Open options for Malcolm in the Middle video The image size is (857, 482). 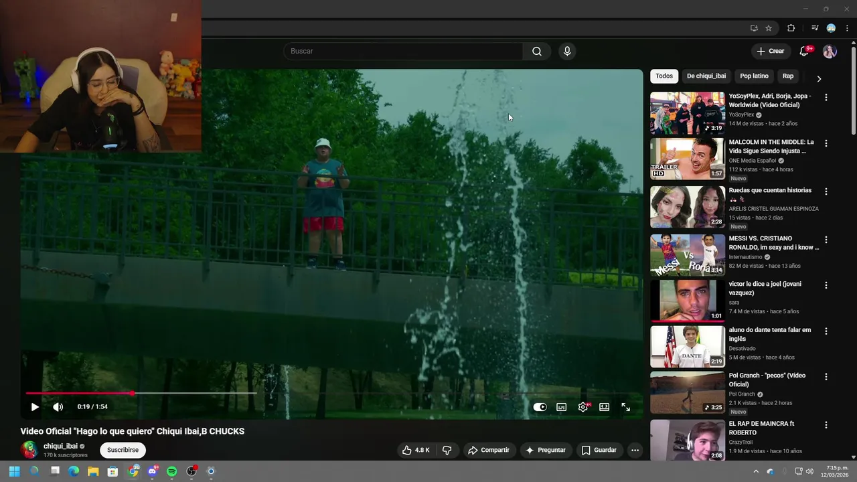pos(826,143)
